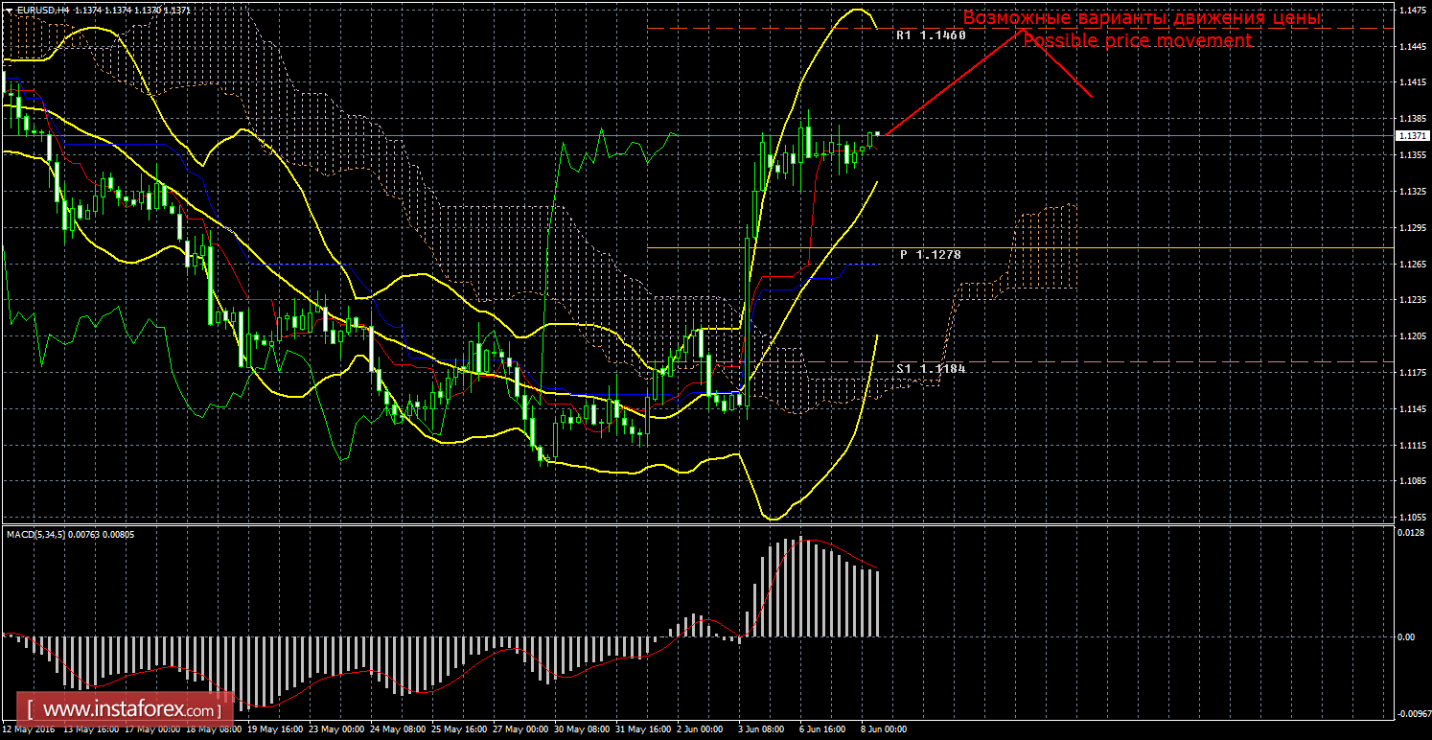Select the R1 1.1460 resistance label

(x=931, y=35)
